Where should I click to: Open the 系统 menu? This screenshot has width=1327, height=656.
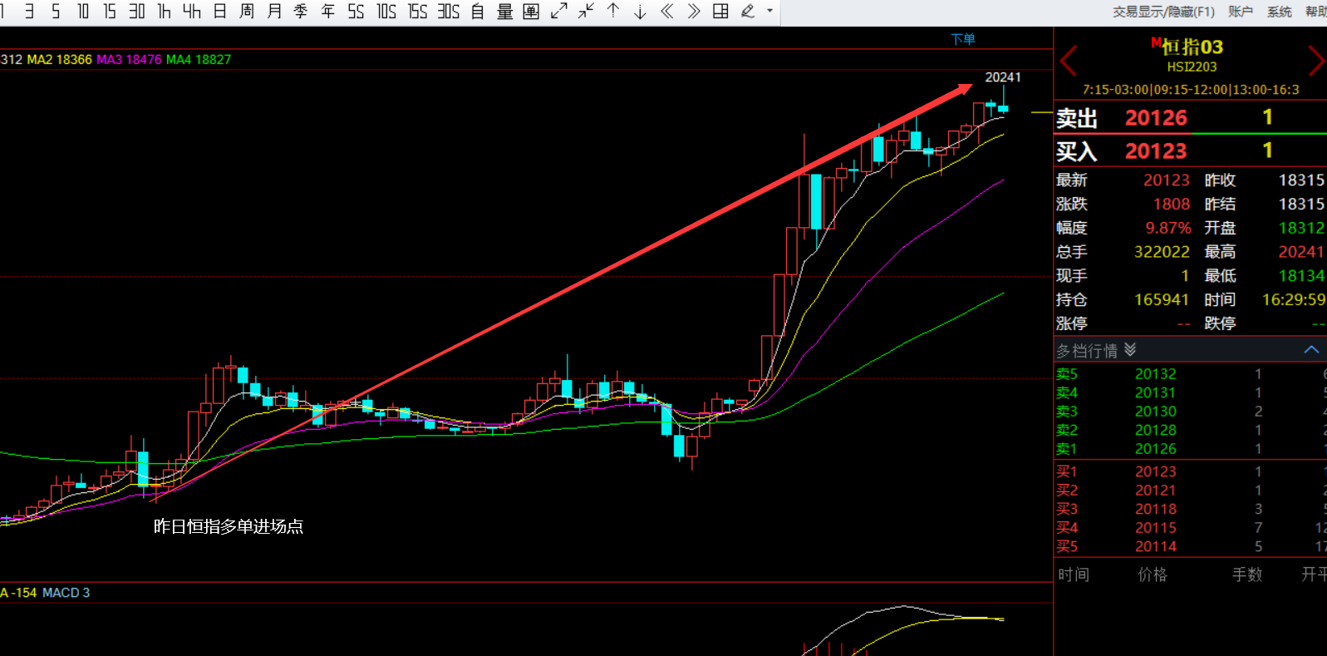coord(1280,12)
